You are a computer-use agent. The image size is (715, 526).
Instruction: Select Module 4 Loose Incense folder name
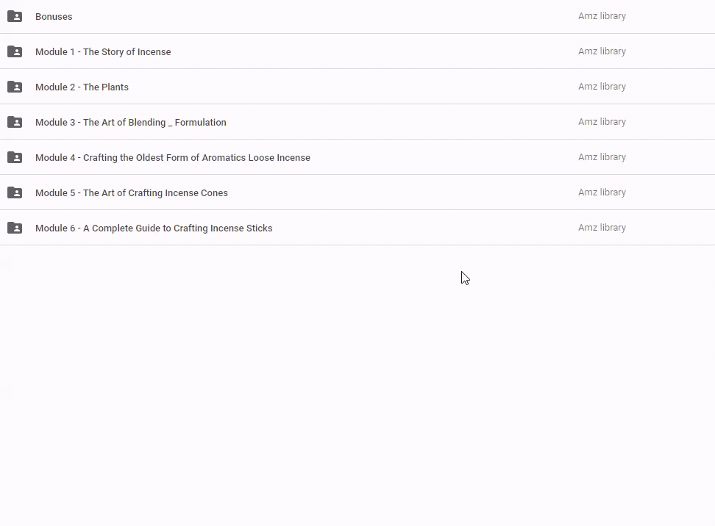172,157
